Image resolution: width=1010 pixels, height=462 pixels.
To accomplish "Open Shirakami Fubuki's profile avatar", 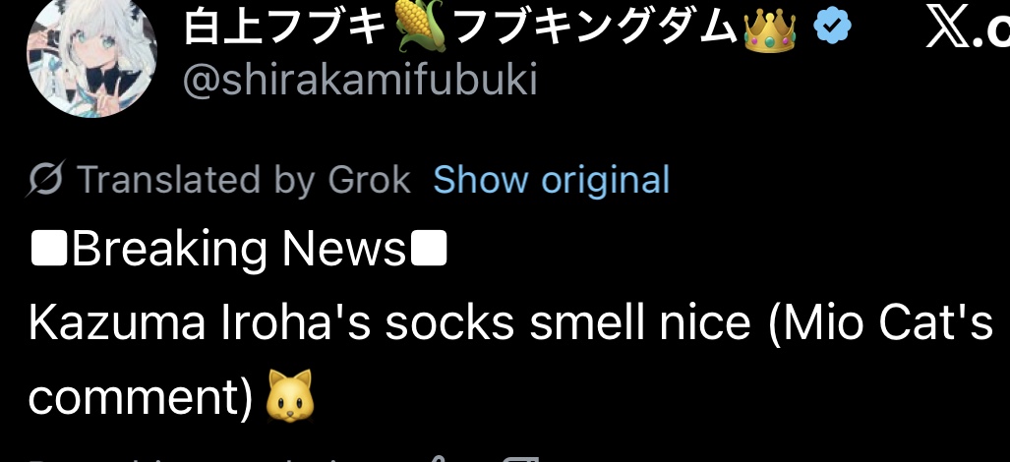I will (92, 55).
